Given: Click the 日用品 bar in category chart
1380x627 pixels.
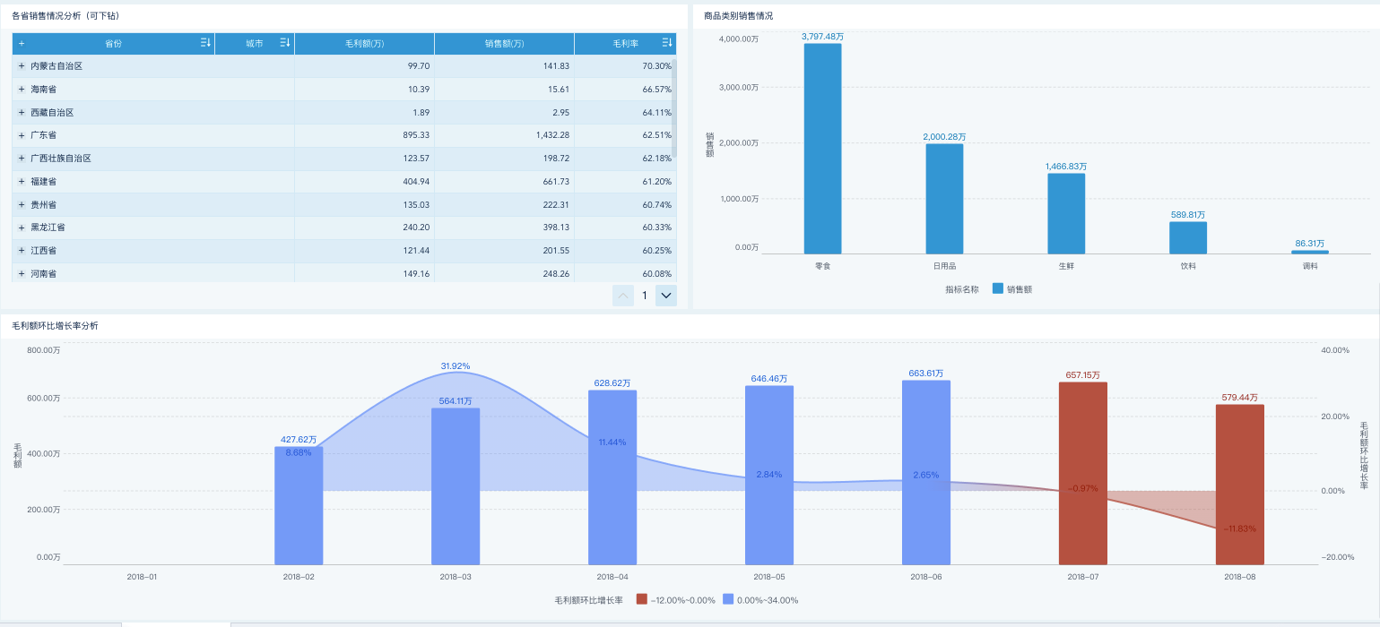Looking at the screenshot, I should tap(944, 198).
